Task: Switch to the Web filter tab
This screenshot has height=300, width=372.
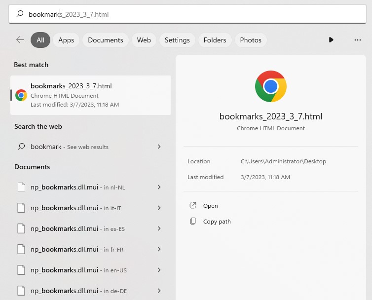Action: point(144,40)
